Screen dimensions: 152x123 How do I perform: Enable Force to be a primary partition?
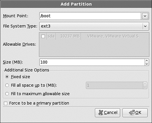point(6,103)
